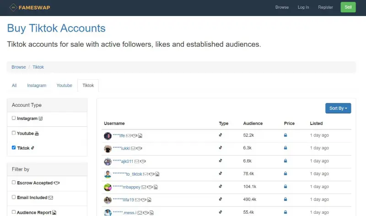This screenshot has height=216, width=366.
Task: Check the Youtube account type checkbox
Action: pyautogui.click(x=14, y=133)
